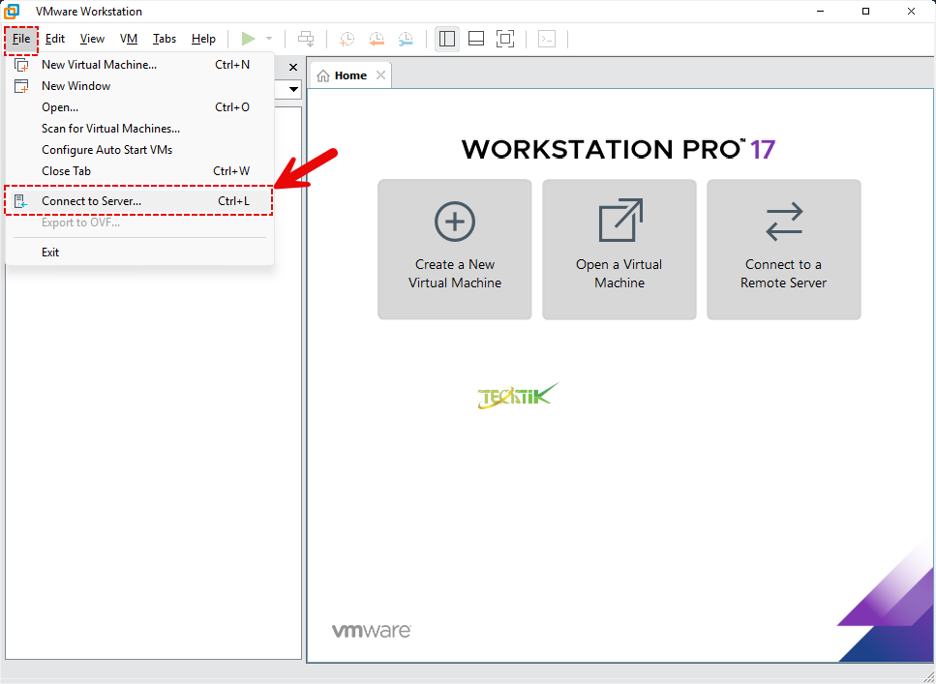Revert the virtual machine to a snapshot

[377, 39]
